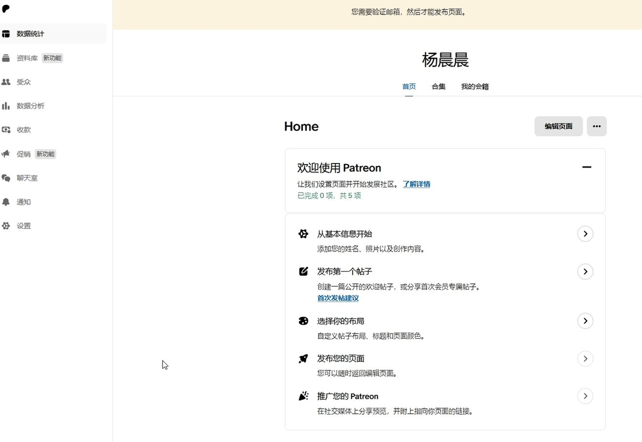642x442 pixels.
Task: Click the palette icon beside 选择你的布局
Action: [x=303, y=321]
